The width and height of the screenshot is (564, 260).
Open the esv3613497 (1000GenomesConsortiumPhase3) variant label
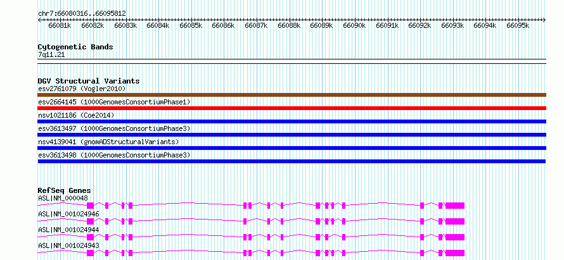point(114,128)
